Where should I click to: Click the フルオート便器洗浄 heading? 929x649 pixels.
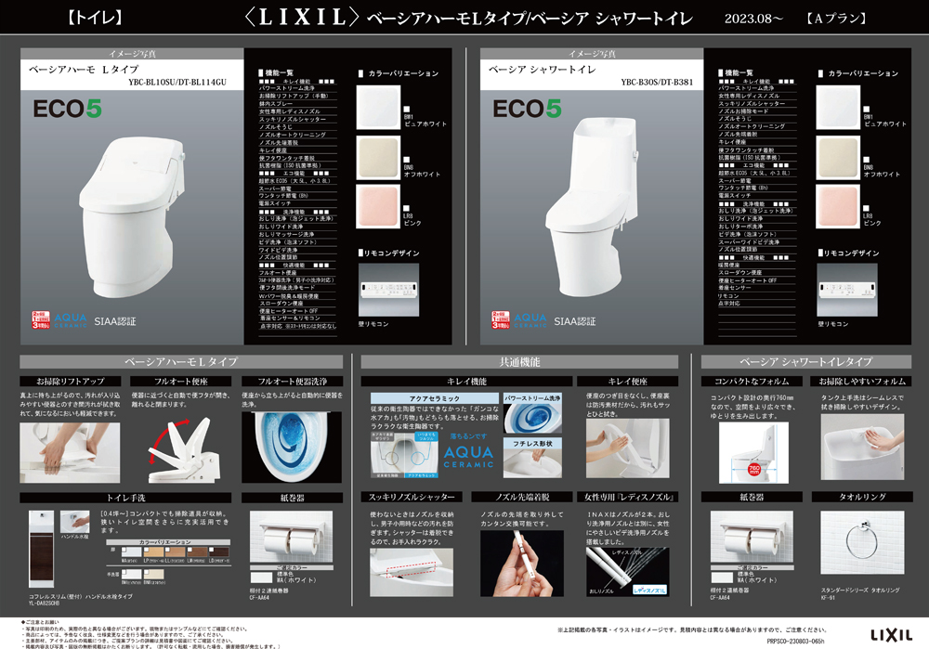coord(292,382)
